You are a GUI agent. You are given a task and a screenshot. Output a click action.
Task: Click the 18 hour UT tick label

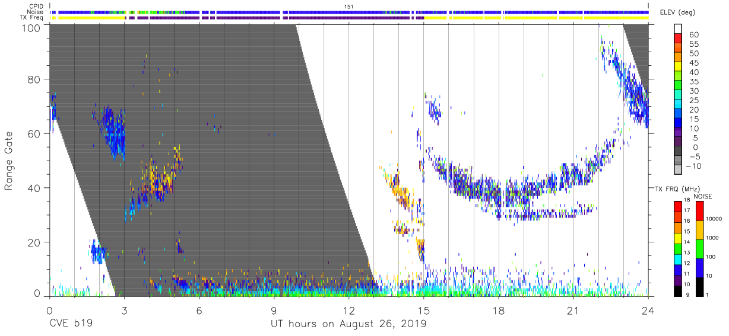(499, 311)
